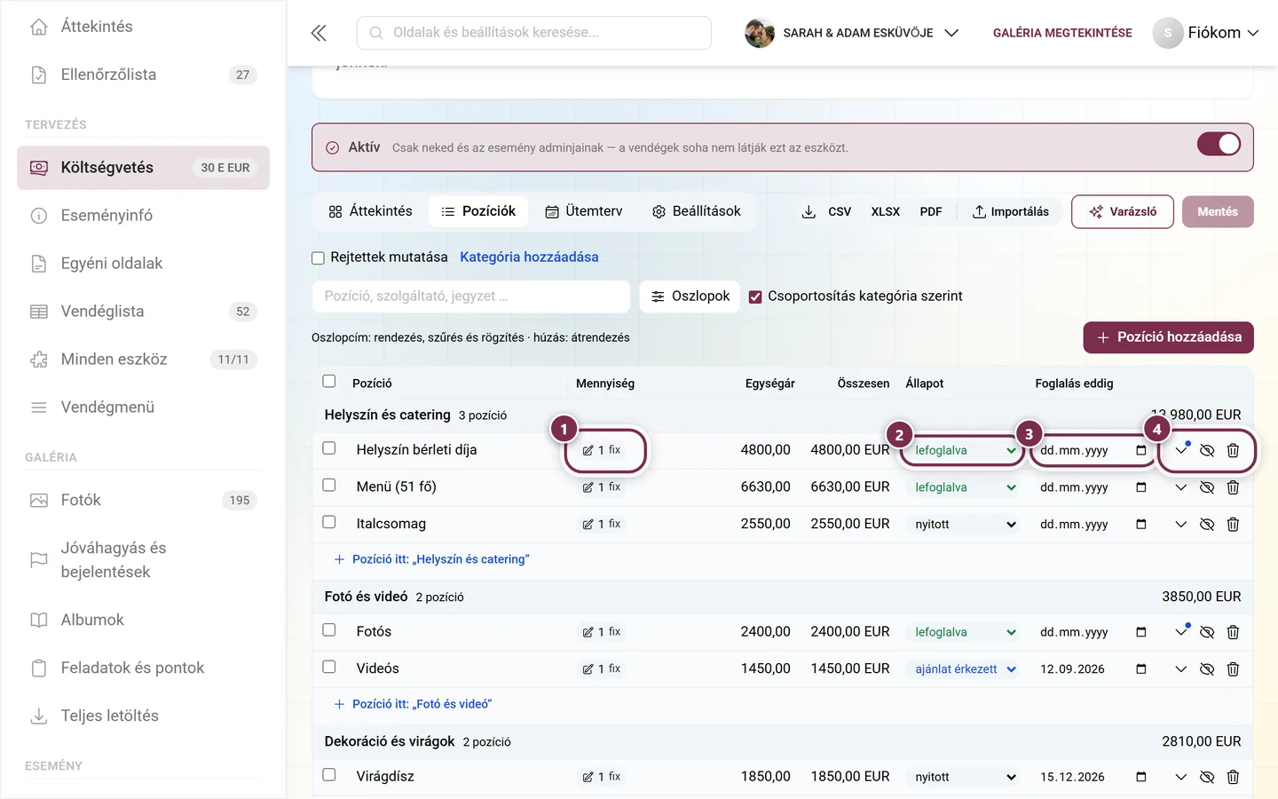Delete the Virágdísz row
The height and width of the screenshot is (799, 1278).
[x=1233, y=777]
